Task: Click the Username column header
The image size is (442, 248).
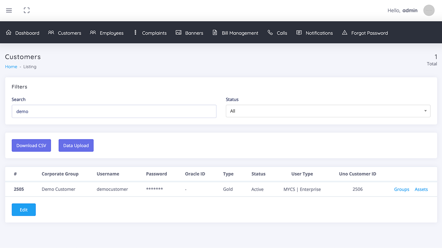Action: (x=108, y=174)
